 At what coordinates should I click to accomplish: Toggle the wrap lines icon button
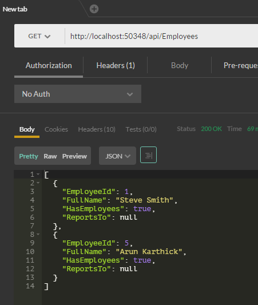pyautogui.click(x=148, y=155)
